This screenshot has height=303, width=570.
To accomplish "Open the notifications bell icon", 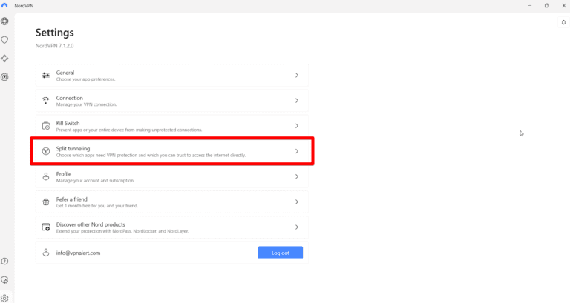I will coord(563,22).
